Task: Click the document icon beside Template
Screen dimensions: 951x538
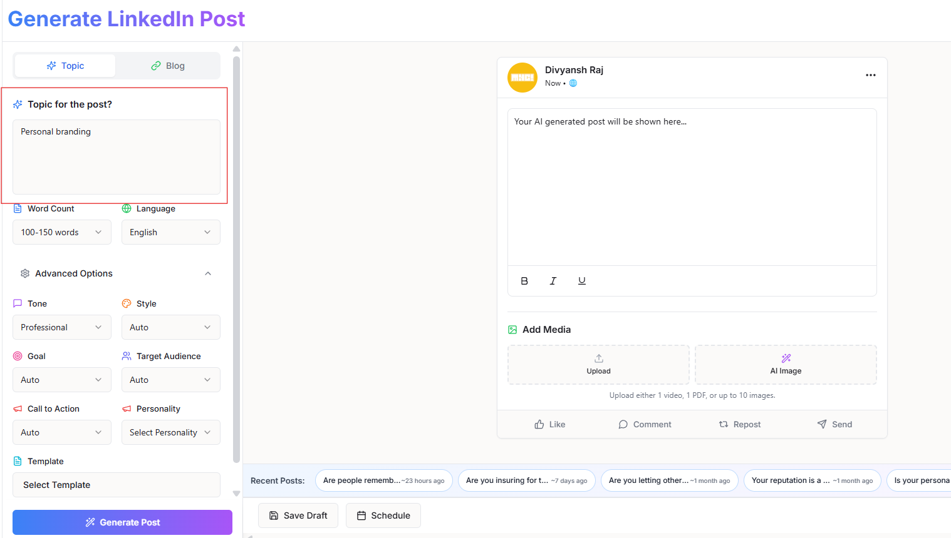Action: [18, 461]
